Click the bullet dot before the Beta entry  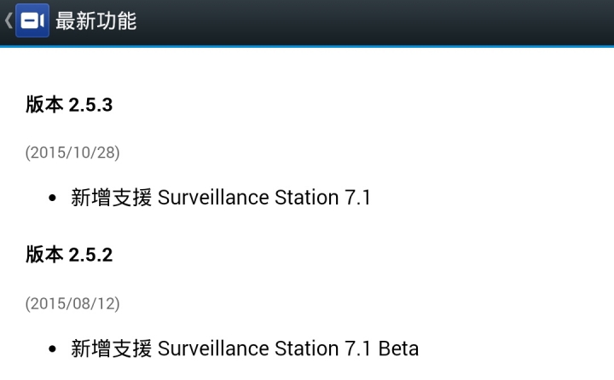point(53,349)
